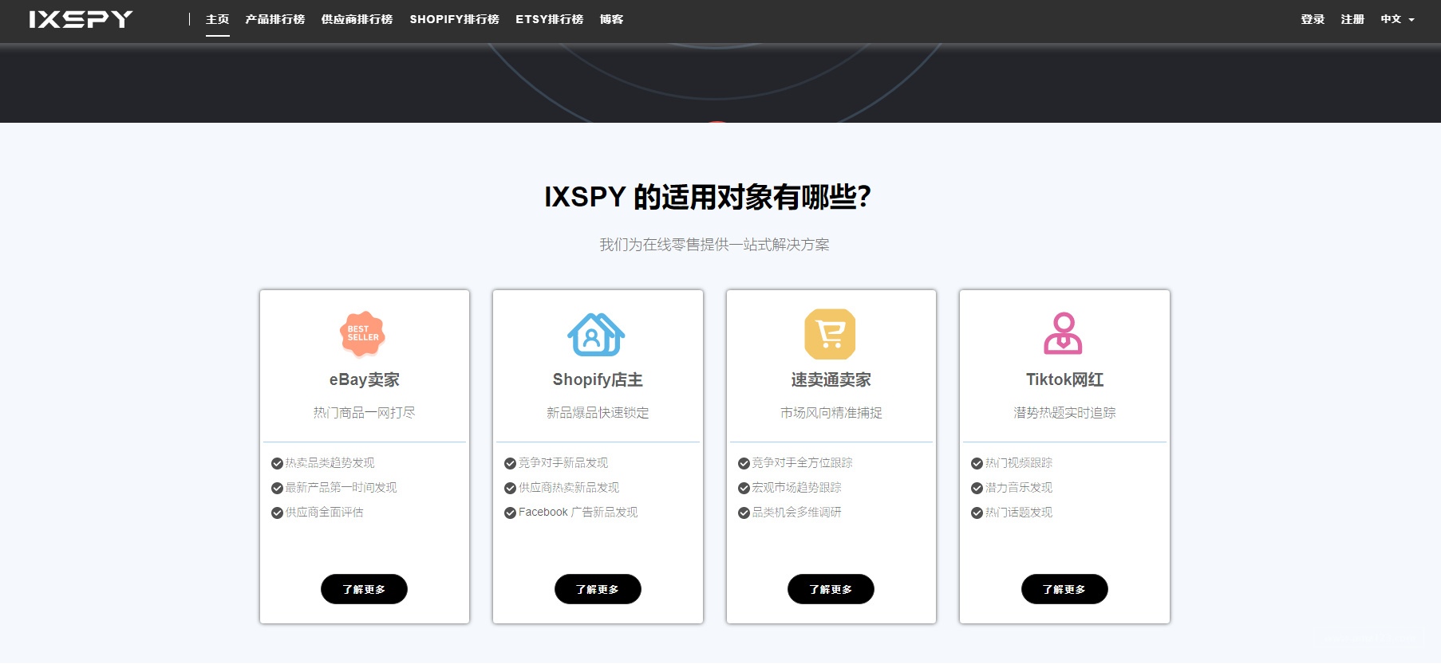This screenshot has width=1441, height=664.
Task: Click the heading IXSPY 的适用对象有哪些?
Action: click(x=708, y=197)
